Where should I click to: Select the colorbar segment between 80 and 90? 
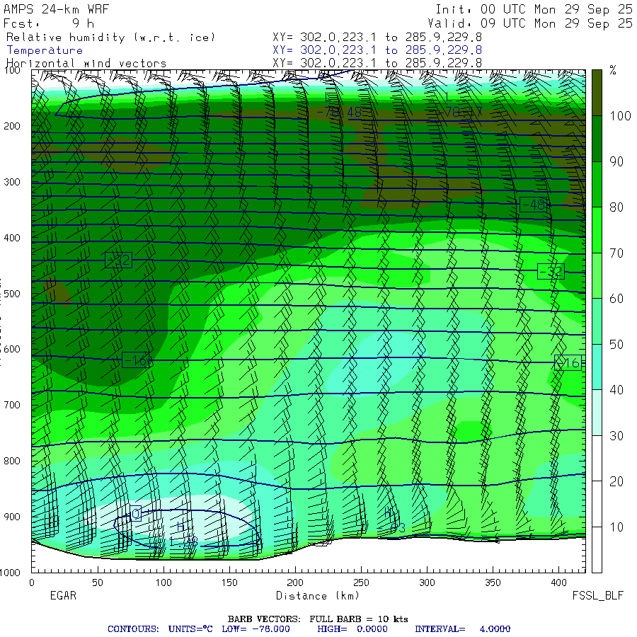597,185
